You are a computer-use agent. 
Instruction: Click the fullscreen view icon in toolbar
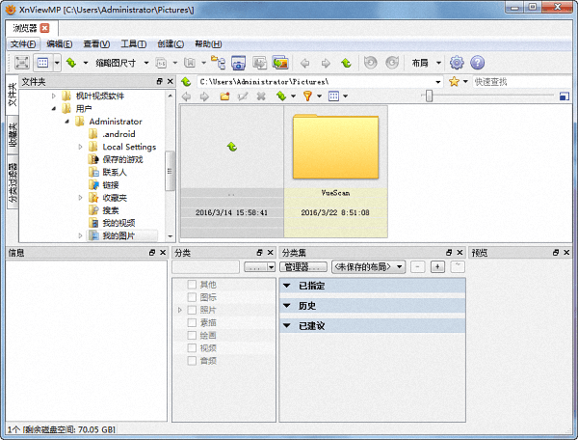pyautogui.click(x=19, y=63)
